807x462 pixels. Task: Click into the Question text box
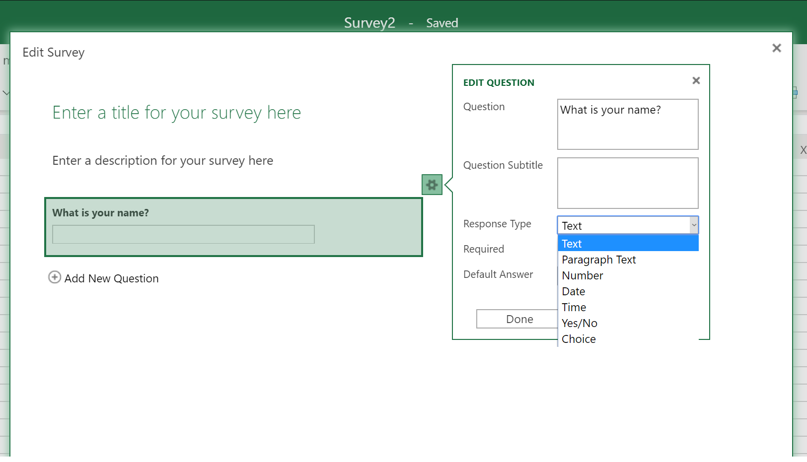point(627,124)
